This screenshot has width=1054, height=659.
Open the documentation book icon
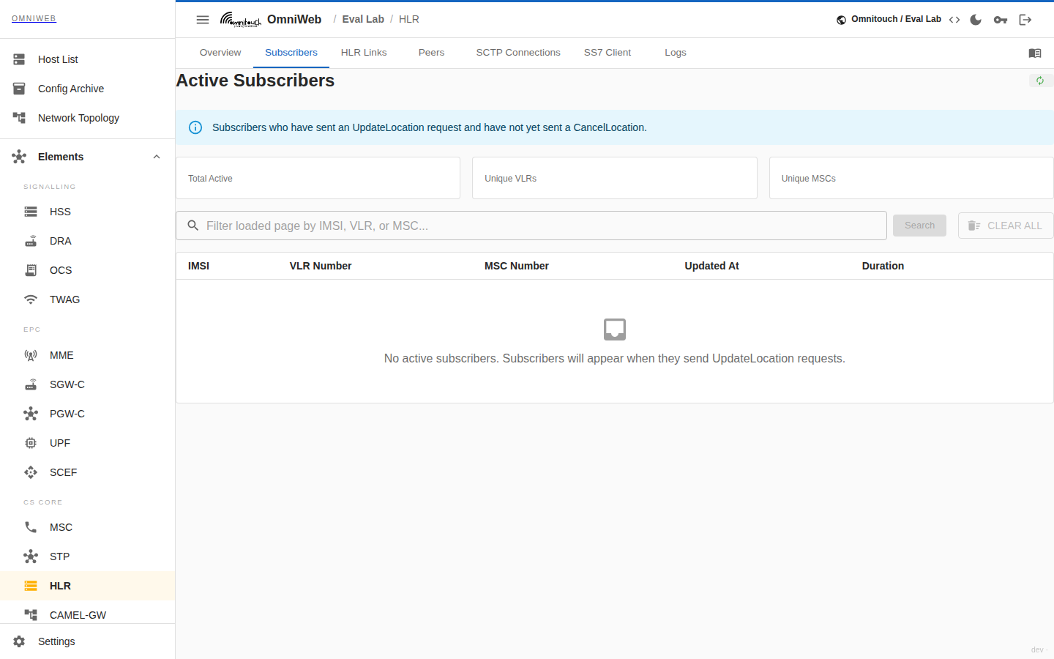coord(1035,53)
